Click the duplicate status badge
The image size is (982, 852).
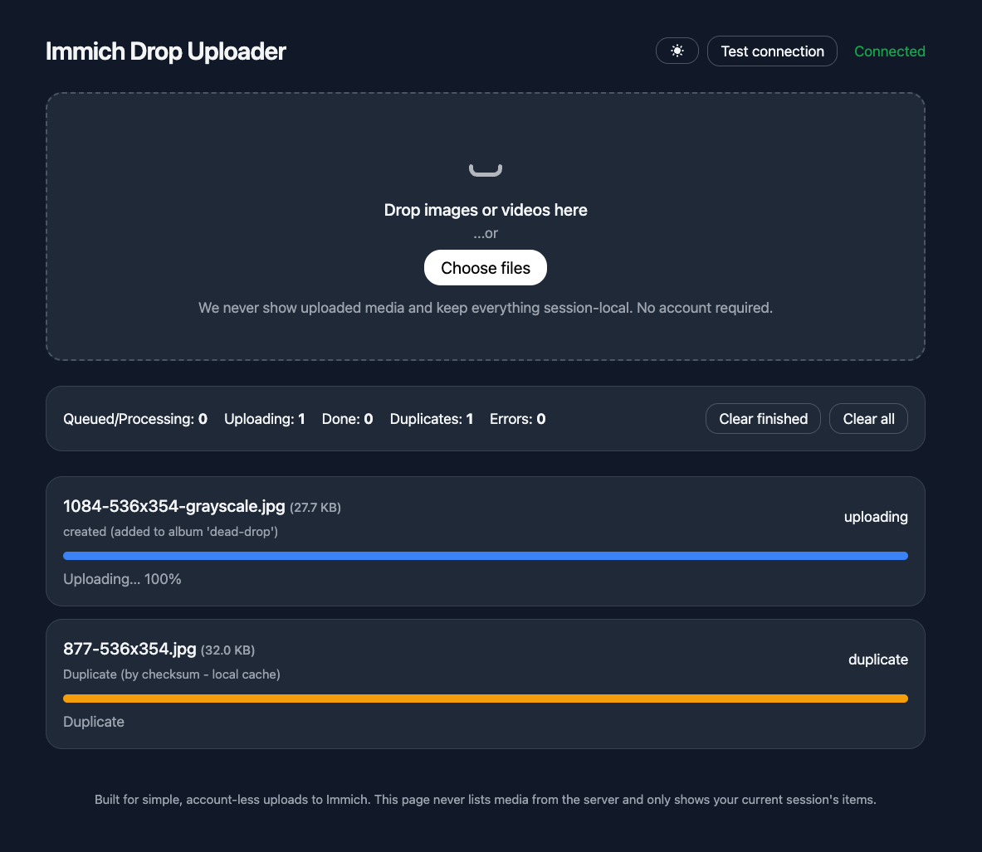point(877,660)
